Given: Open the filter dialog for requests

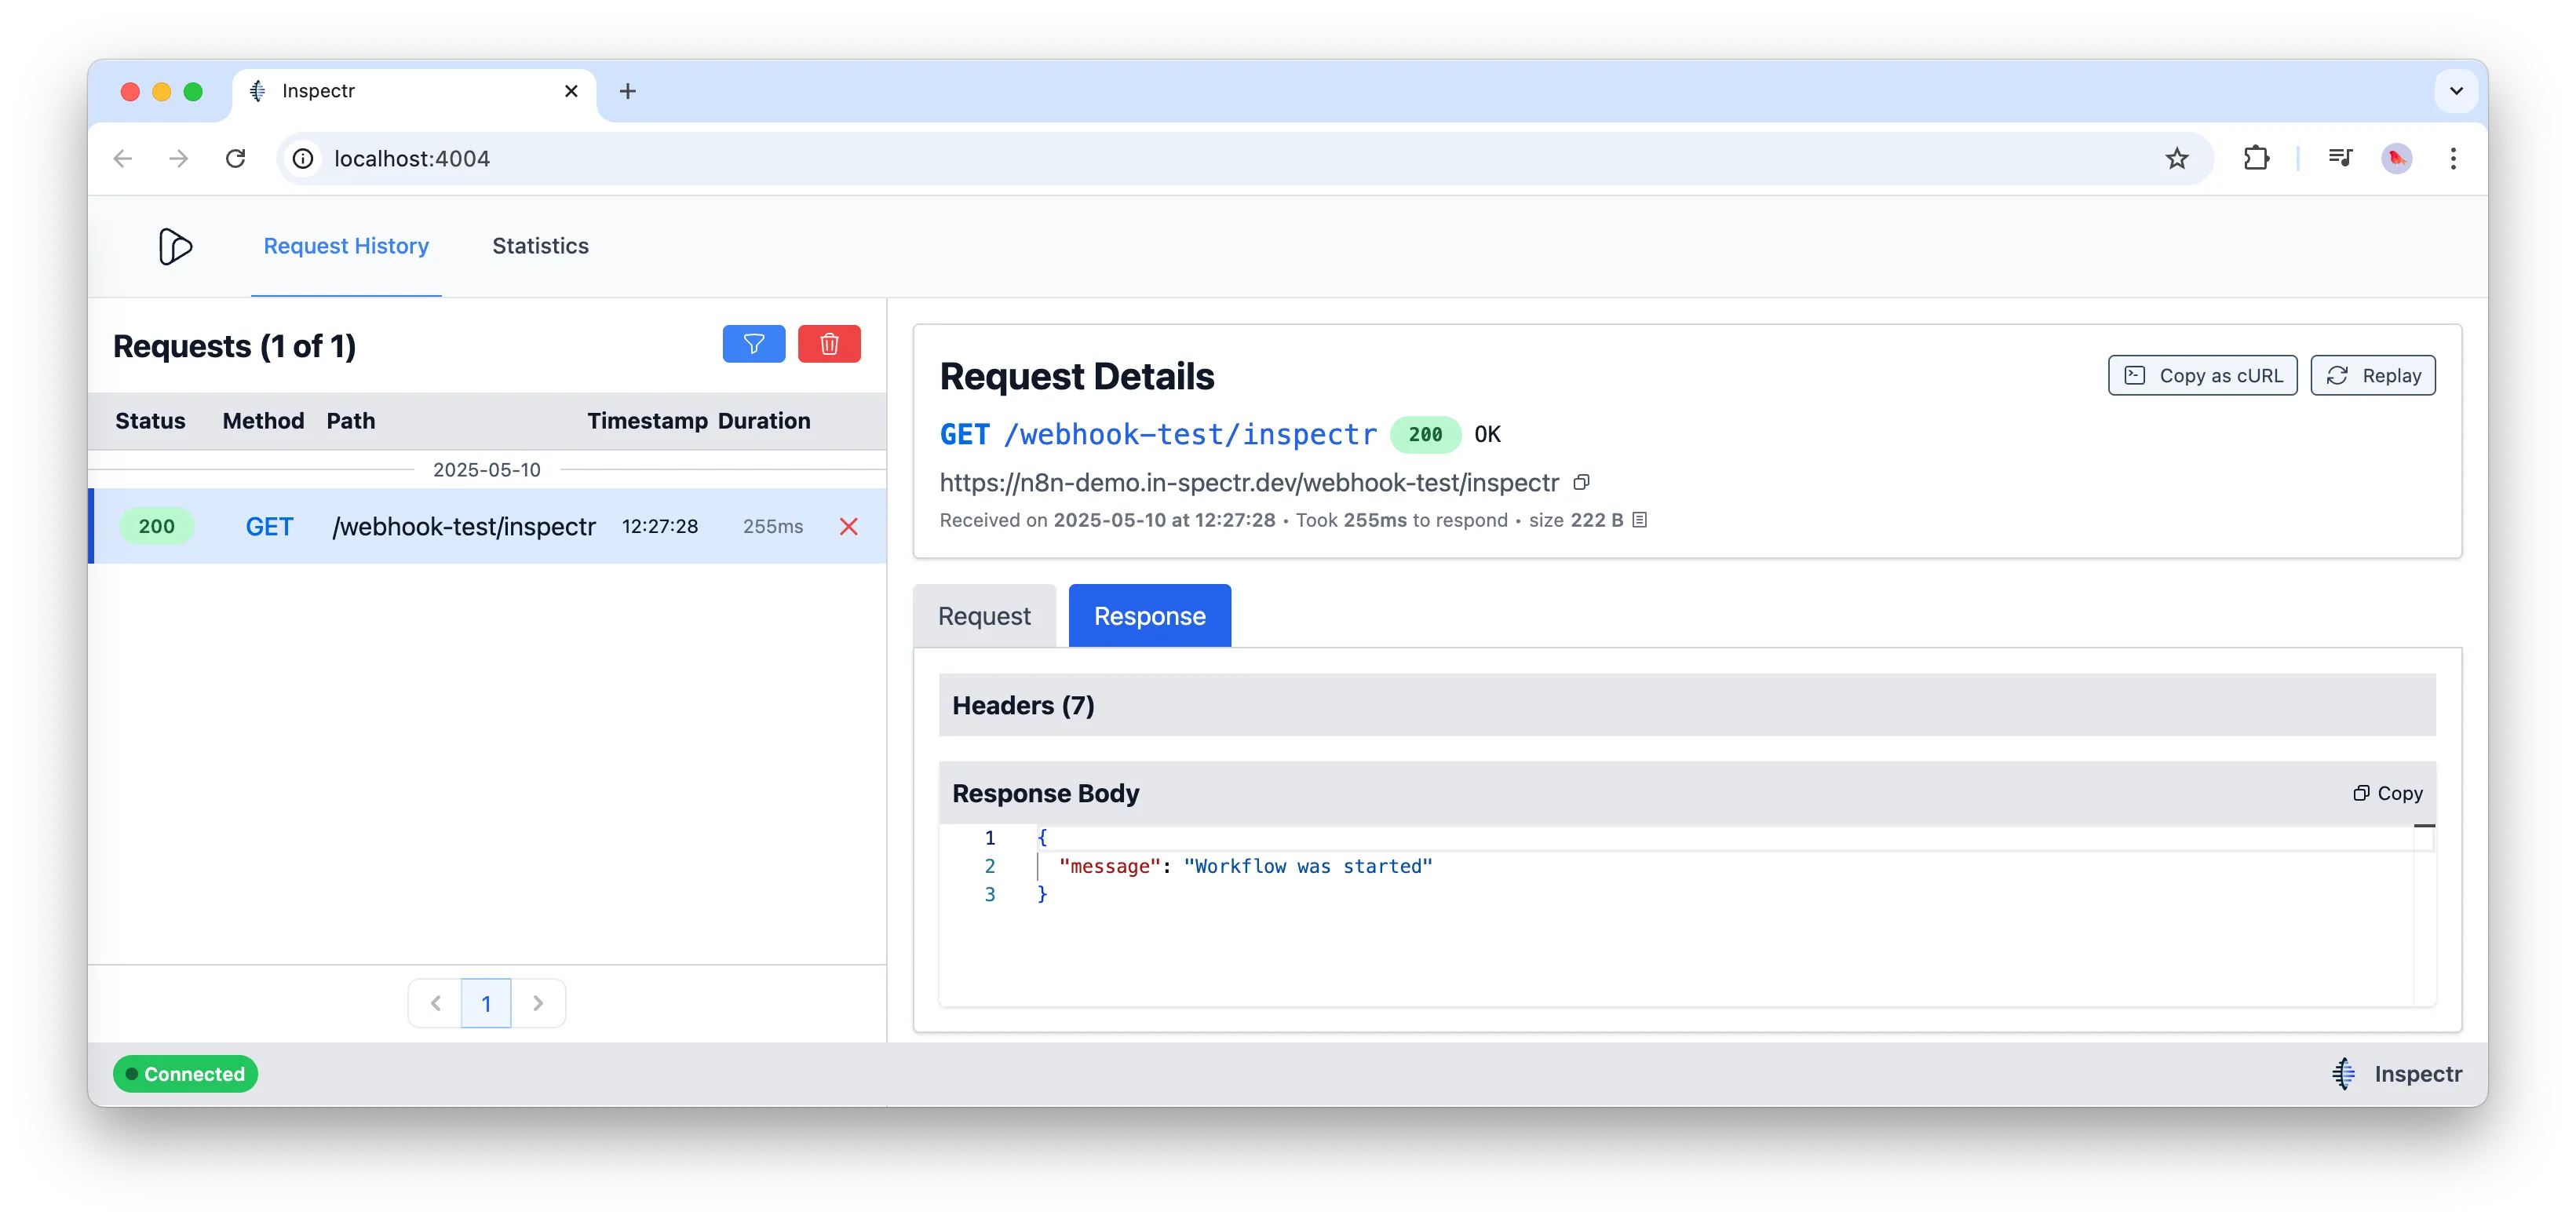Looking at the screenshot, I should 753,343.
